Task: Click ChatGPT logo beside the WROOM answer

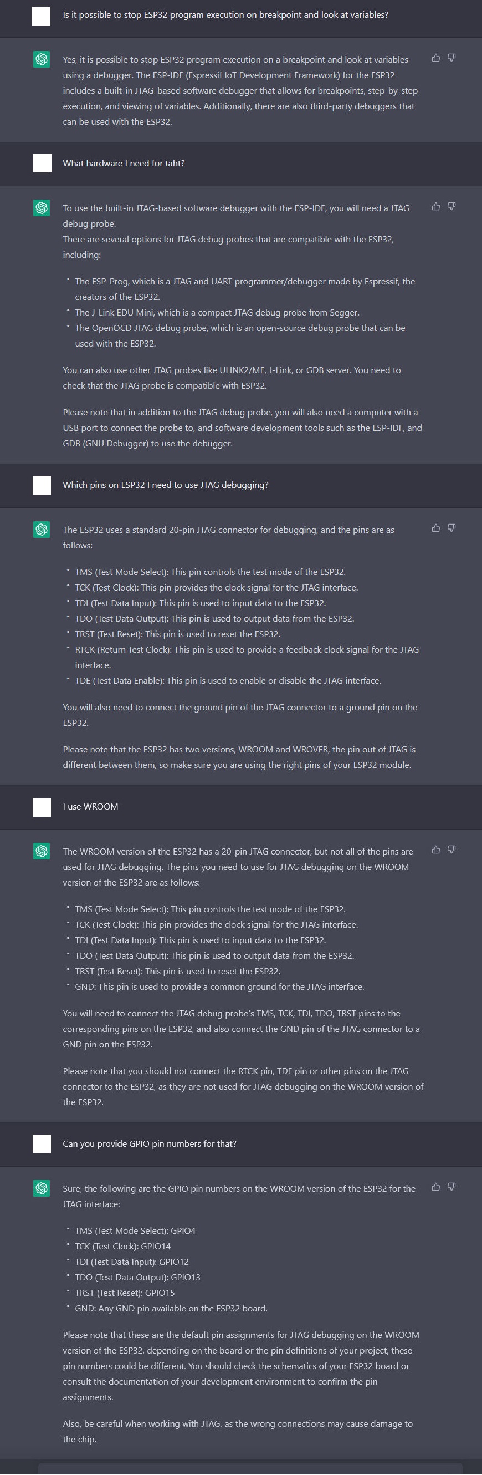Action: pos(42,851)
